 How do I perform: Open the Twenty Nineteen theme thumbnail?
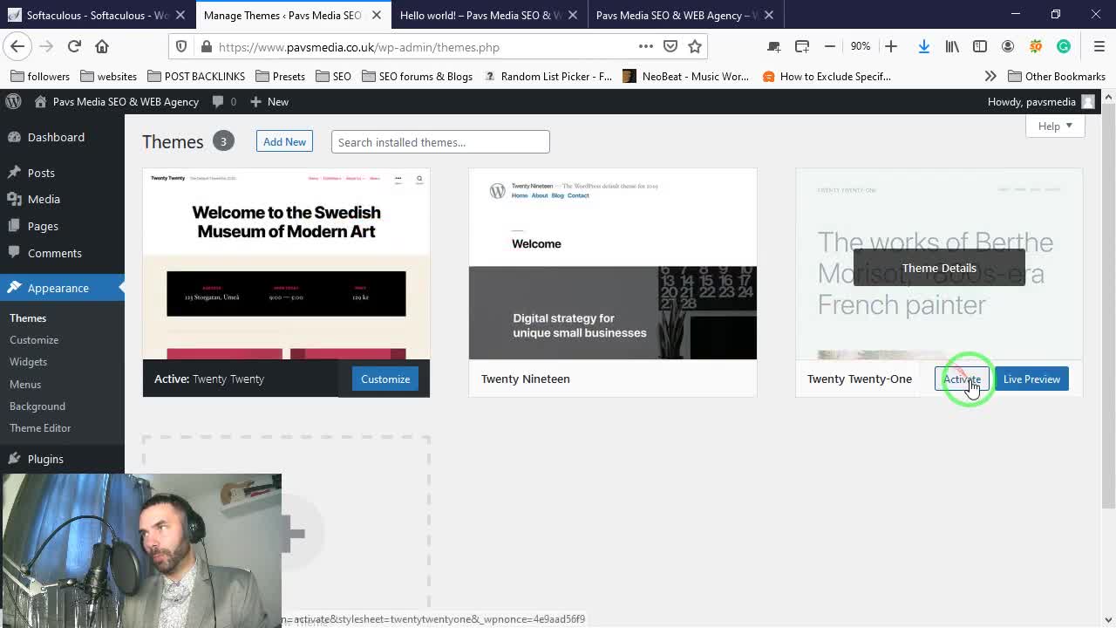[613, 264]
